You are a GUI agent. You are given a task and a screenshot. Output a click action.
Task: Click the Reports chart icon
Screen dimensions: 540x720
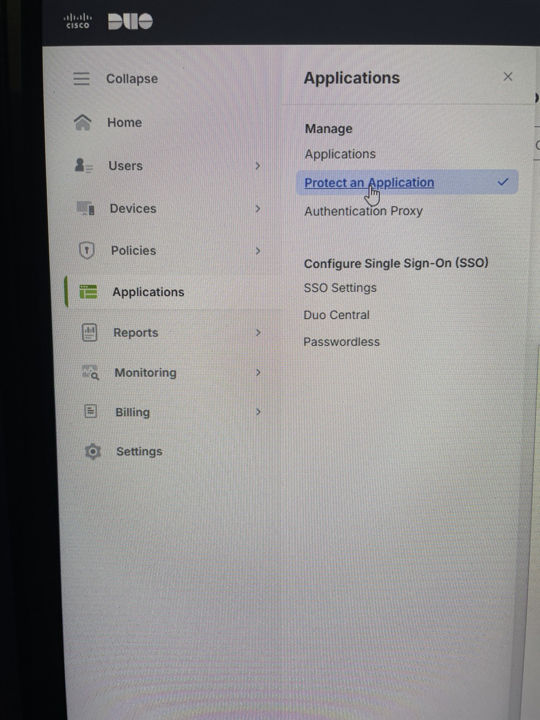click(x=89, y=332)
